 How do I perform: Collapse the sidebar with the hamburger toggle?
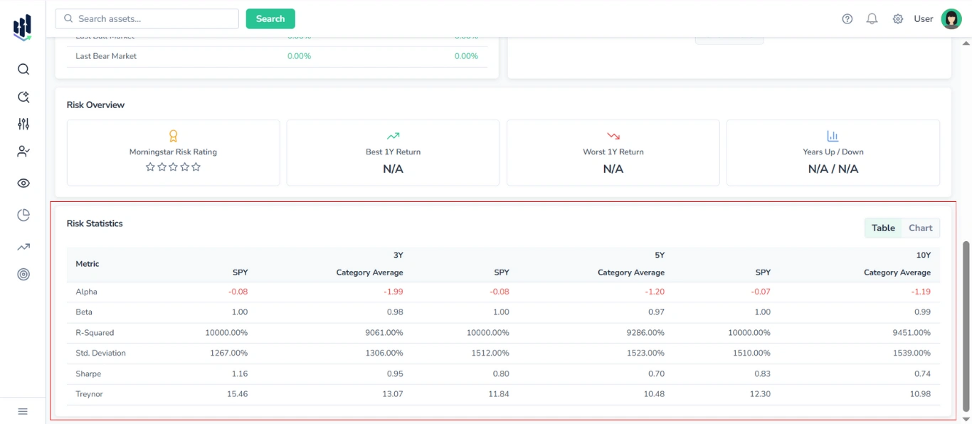[23, 410]
